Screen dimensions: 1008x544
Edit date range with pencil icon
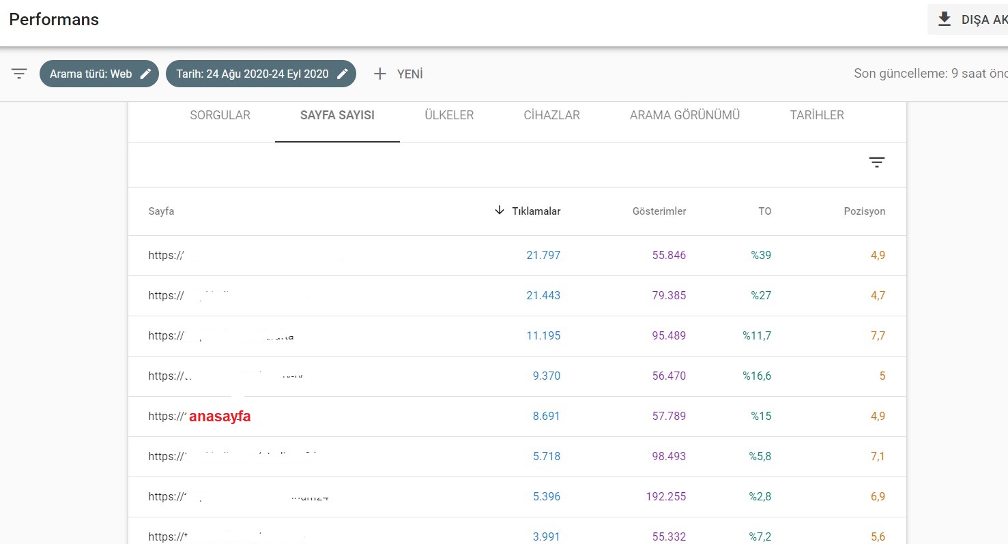pos(343,74)
